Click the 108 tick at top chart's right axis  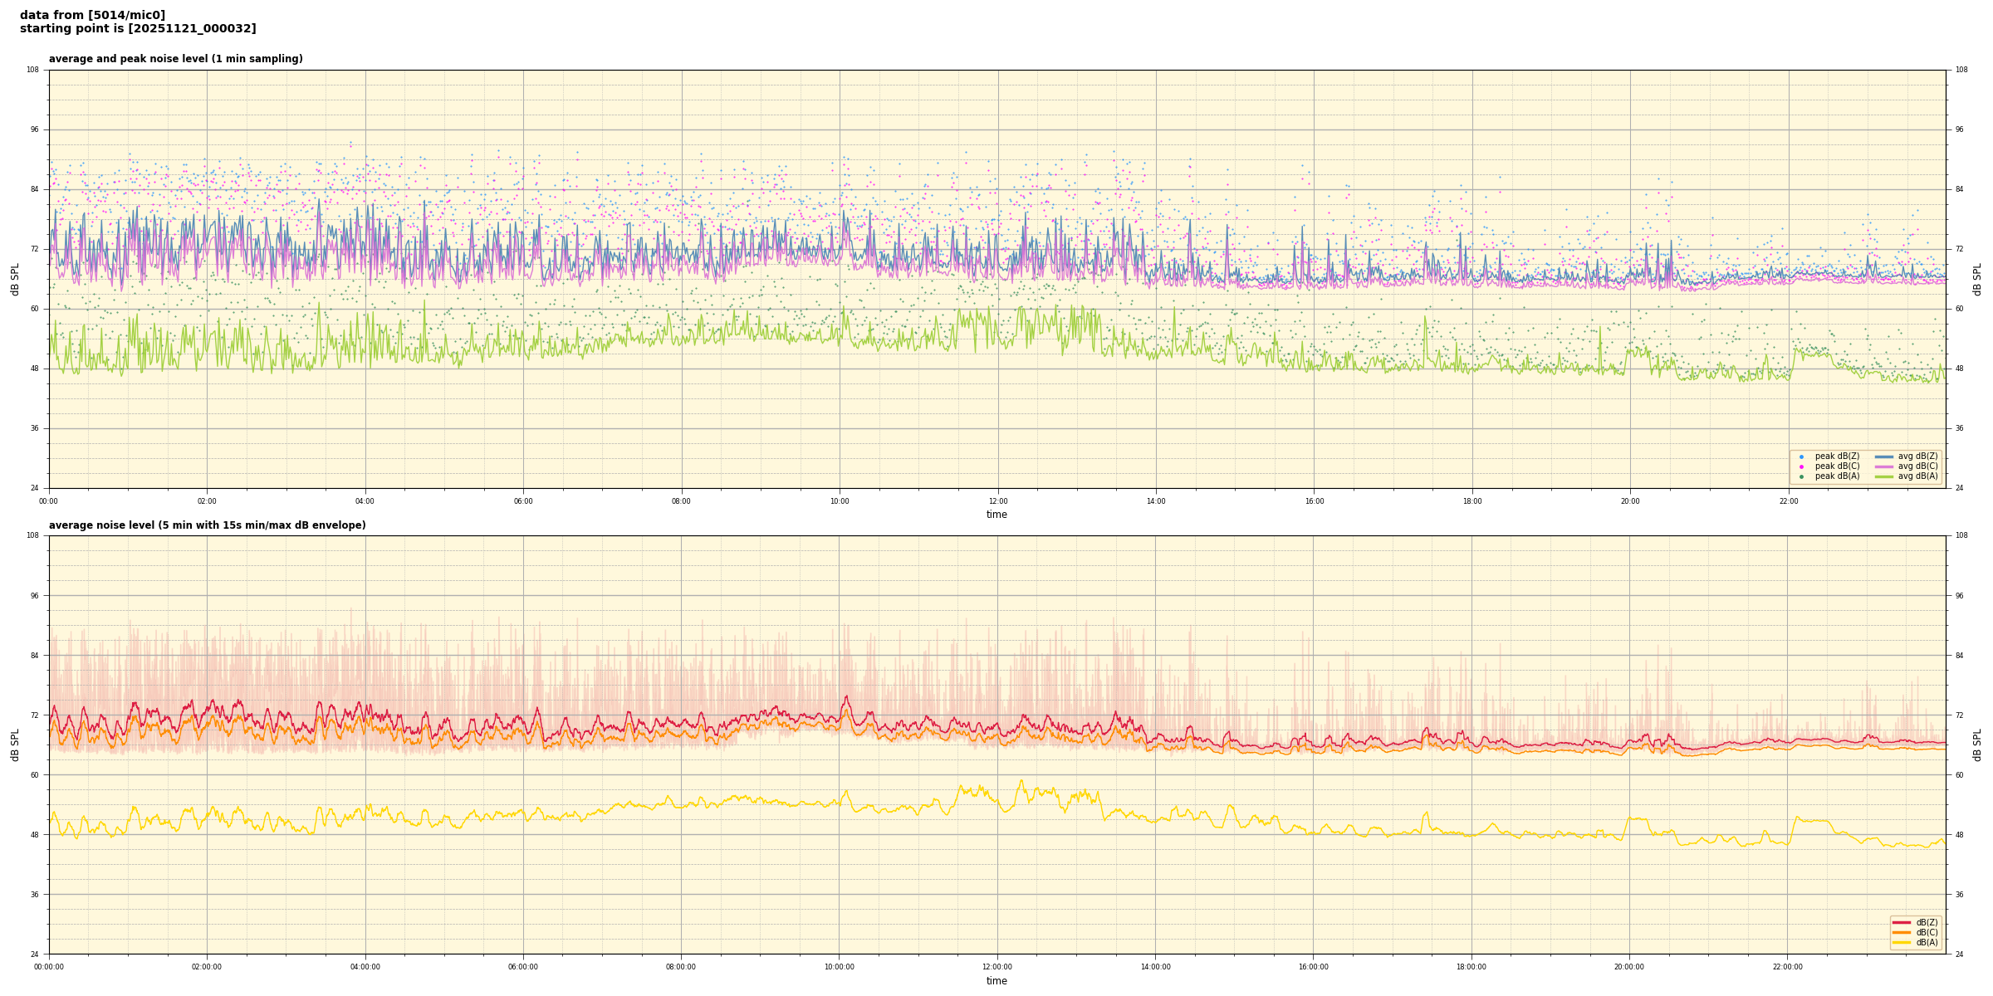1961,70
